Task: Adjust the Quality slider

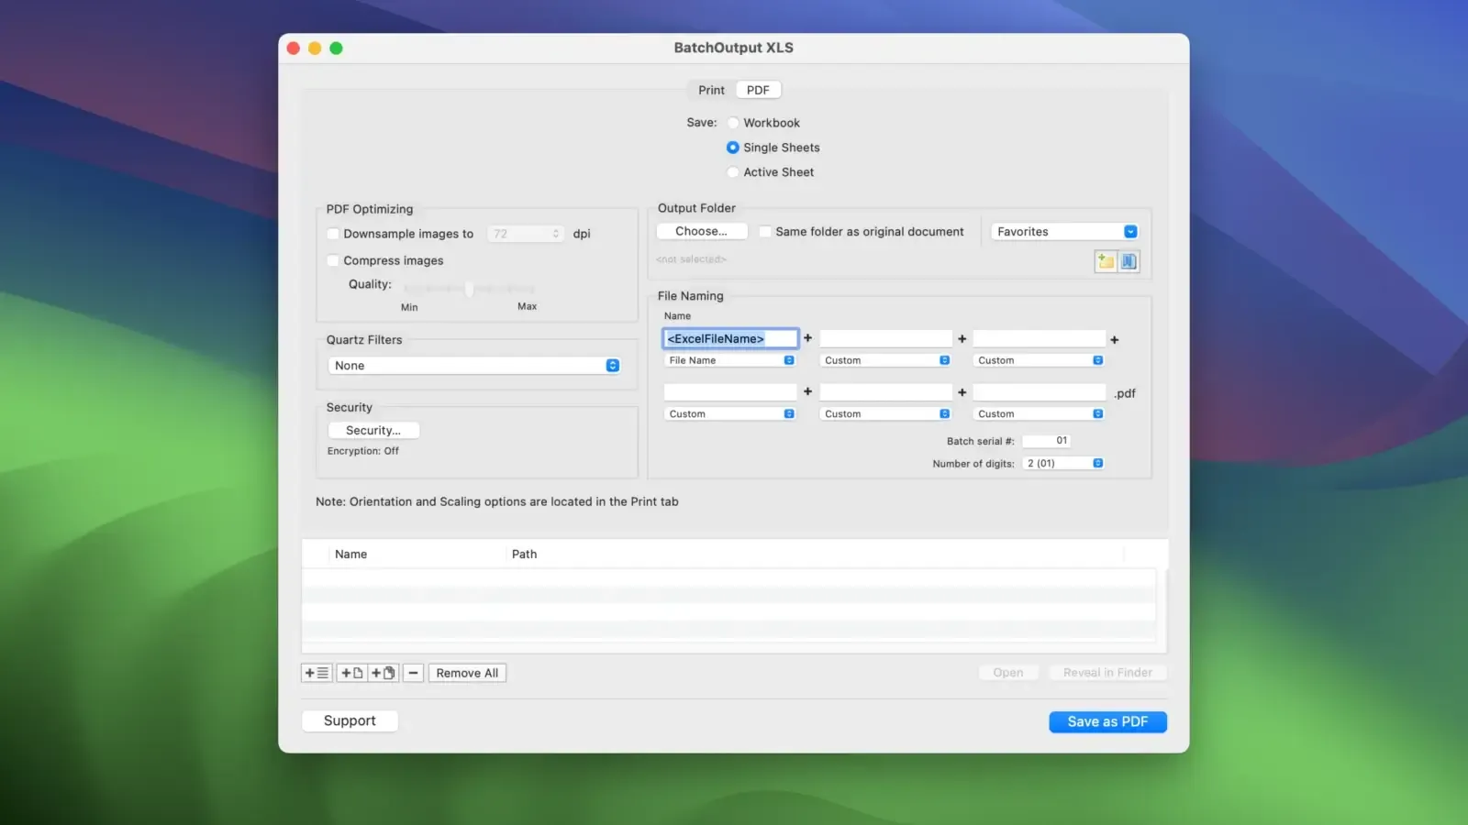Action: point(469,289)
